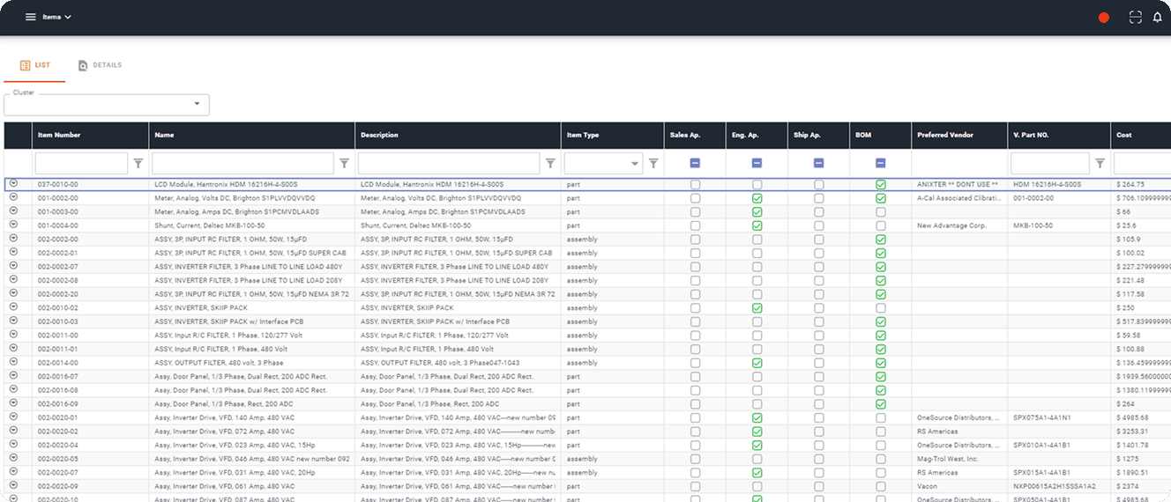Select the MKB-100-50 part number cell
The height and width of the screenshot is (502, 1171).
coord(1059,225)
